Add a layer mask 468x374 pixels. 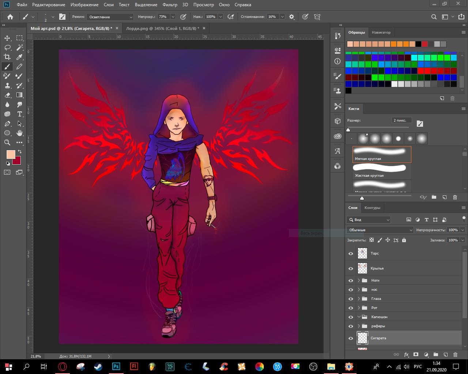[x=416, y=354]
